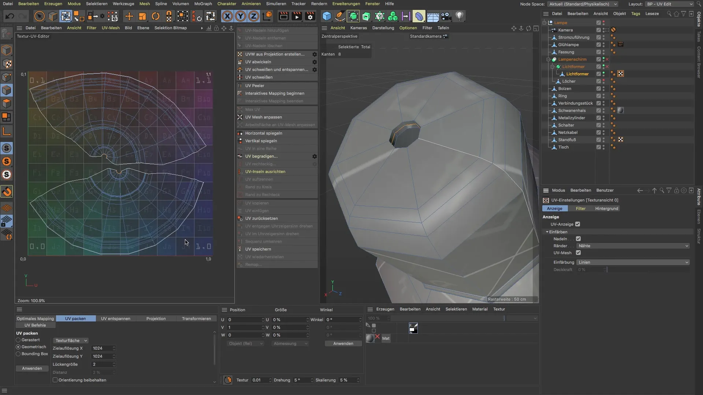Screen dimensions: 703x395
Task: Click the Mat material sphere
Action: pos(370,338)
